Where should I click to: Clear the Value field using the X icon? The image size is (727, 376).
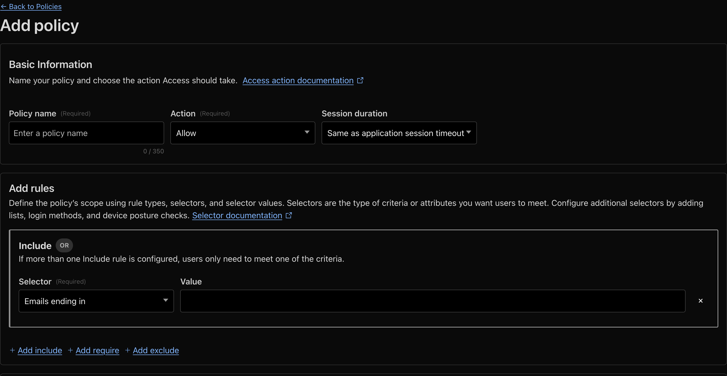tap(701, 301)
